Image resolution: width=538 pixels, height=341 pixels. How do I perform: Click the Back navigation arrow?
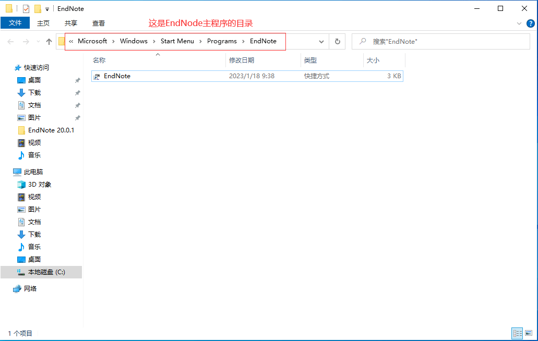(x=10, y=42)
